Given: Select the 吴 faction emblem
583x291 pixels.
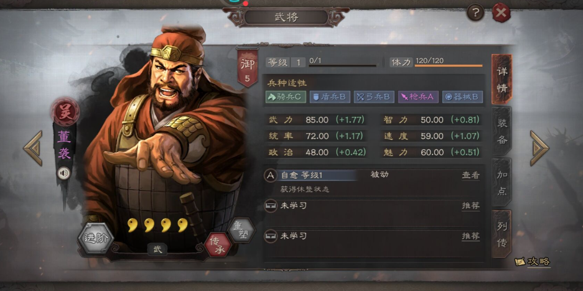Looking at the screenshot, I should pos(65,111).
